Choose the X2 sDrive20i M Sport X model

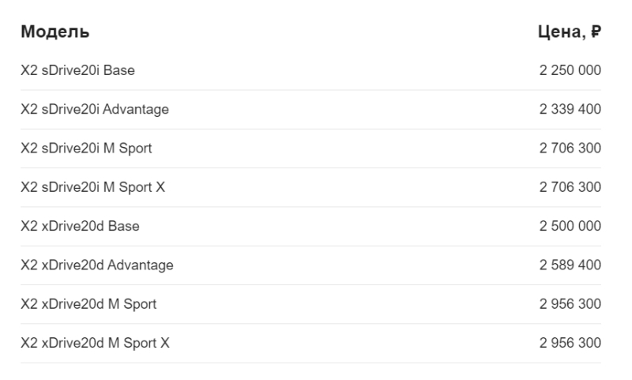(92, 187)
